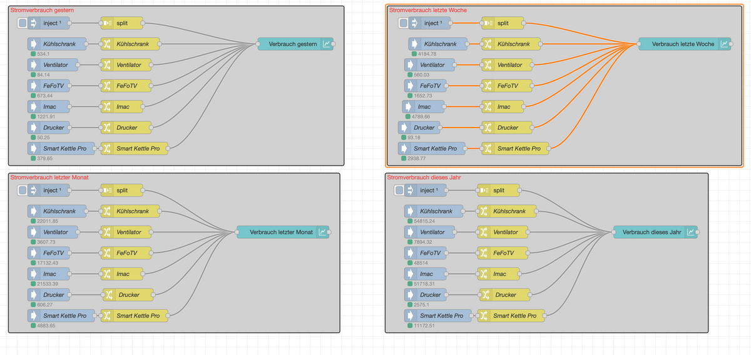The width and height of the screenshot is (751, 355).
Task: Click shuffle icon of yellow Imac node in gestern group
Action: pos(107,106)
